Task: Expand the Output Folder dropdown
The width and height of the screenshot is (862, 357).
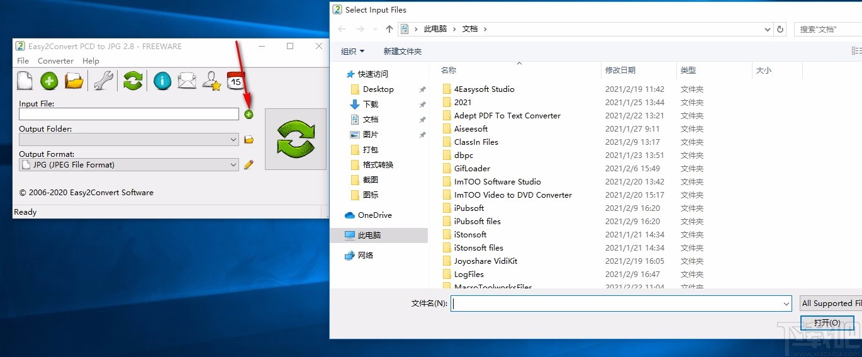Action: (x=233, y=139)
